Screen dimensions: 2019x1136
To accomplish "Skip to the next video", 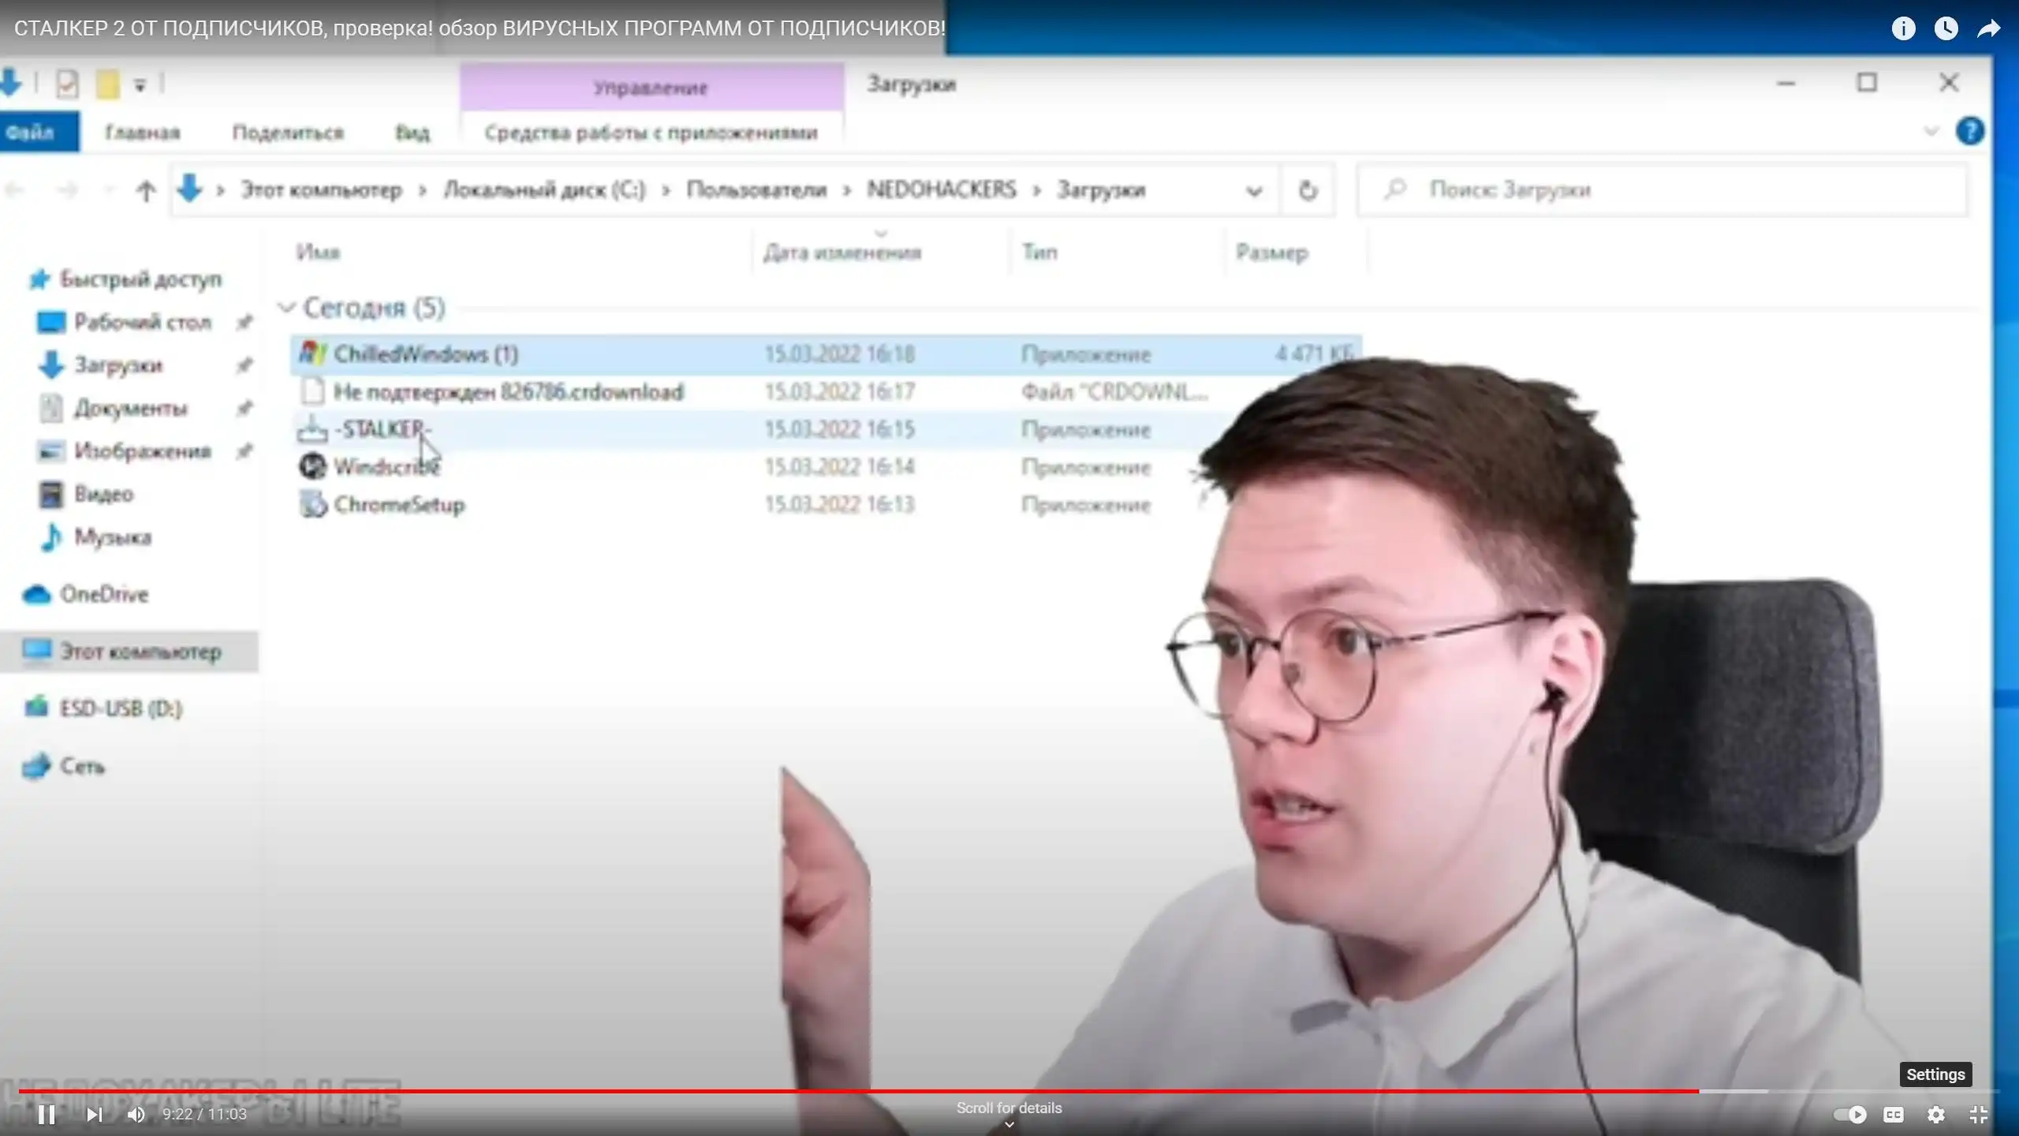I will (94, 1114).
